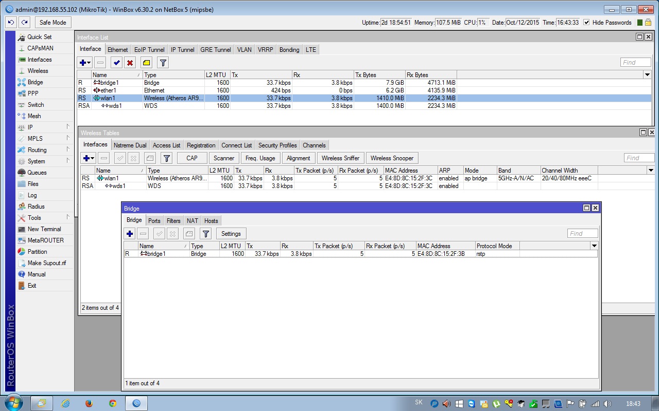Click the Find field in Bridge window

click(x=583, y=234)
